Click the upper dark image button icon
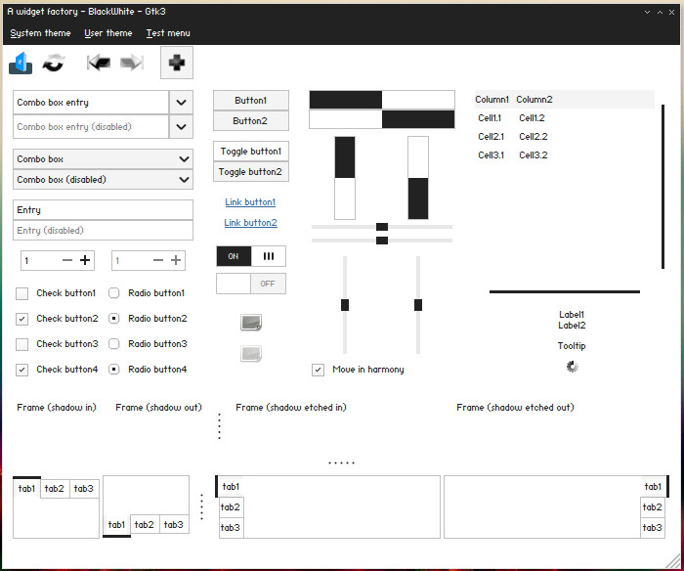Screen dimensions: 684x571 (251, 323)
